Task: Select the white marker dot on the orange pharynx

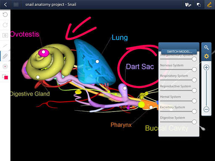Action: coord(151,107)
